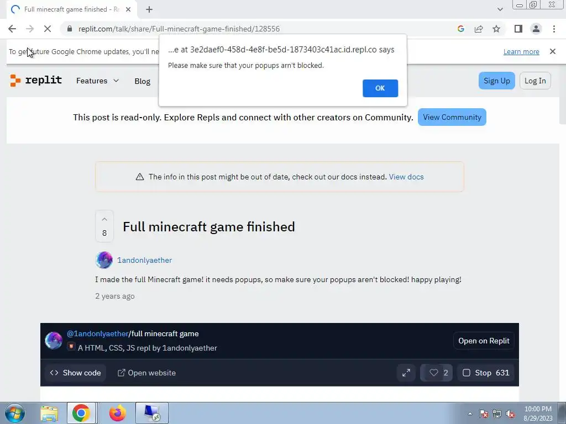Click the Sign Up button
This screenshot has width=566, height=424.
(x=497, y=81)
